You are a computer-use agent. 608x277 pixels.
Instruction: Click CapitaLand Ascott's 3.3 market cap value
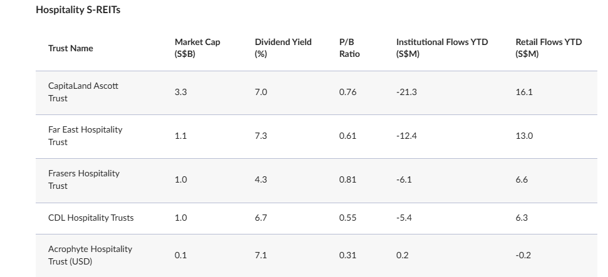coord(180,92)
